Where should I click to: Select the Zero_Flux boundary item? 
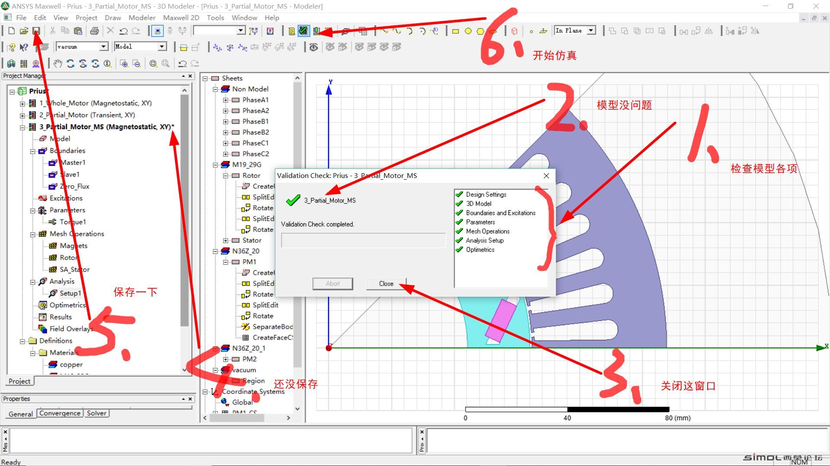[x=74, y=187]
